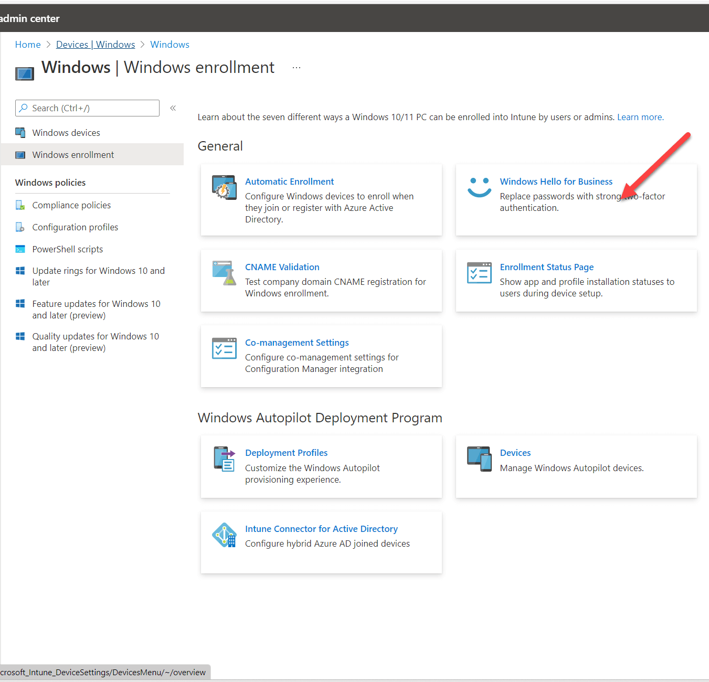Click the Automatic Enrollment gear icon

coord(224,187)
